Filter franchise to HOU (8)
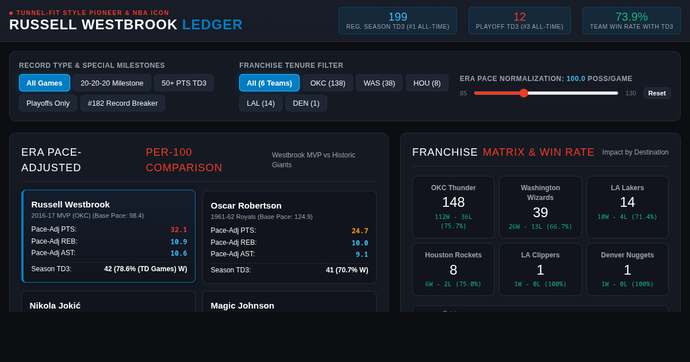Viewport: 690px width, 362px height. click(427, 83)
